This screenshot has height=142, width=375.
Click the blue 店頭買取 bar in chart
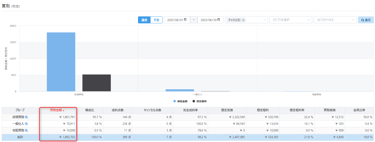click(61, 62)
